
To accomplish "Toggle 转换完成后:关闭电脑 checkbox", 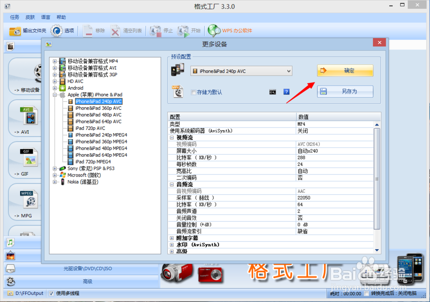I will click(366, 293).
